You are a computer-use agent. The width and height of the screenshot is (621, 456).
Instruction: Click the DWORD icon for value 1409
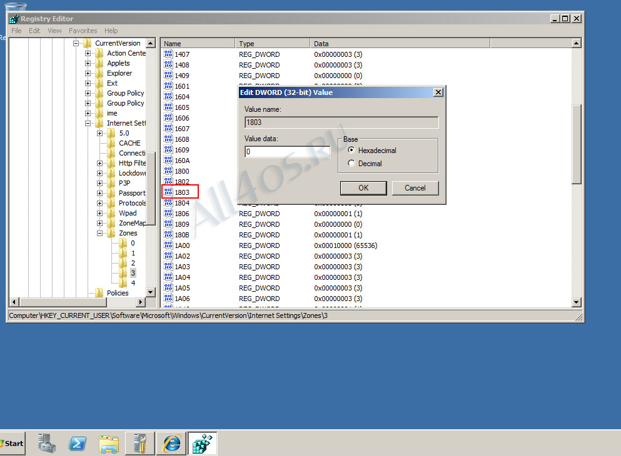[x=168, y=76]
